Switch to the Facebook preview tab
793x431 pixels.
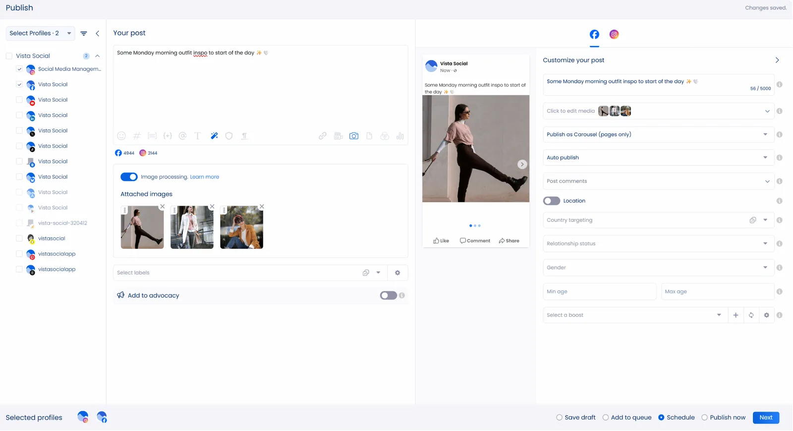click(x=594, y=34)
